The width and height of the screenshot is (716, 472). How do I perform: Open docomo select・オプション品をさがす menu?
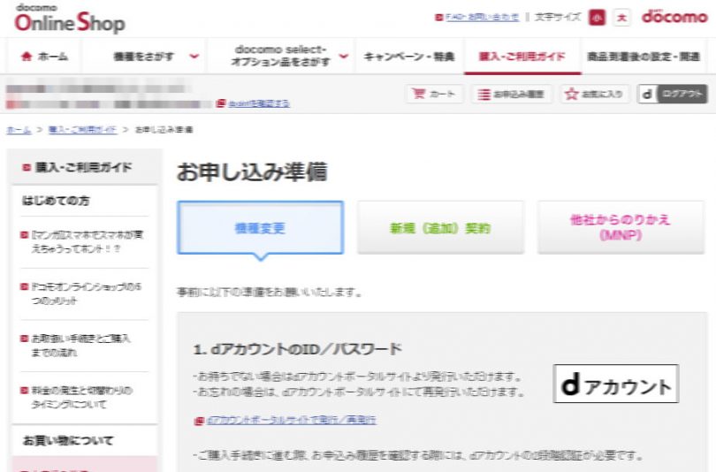pos(280,56)
